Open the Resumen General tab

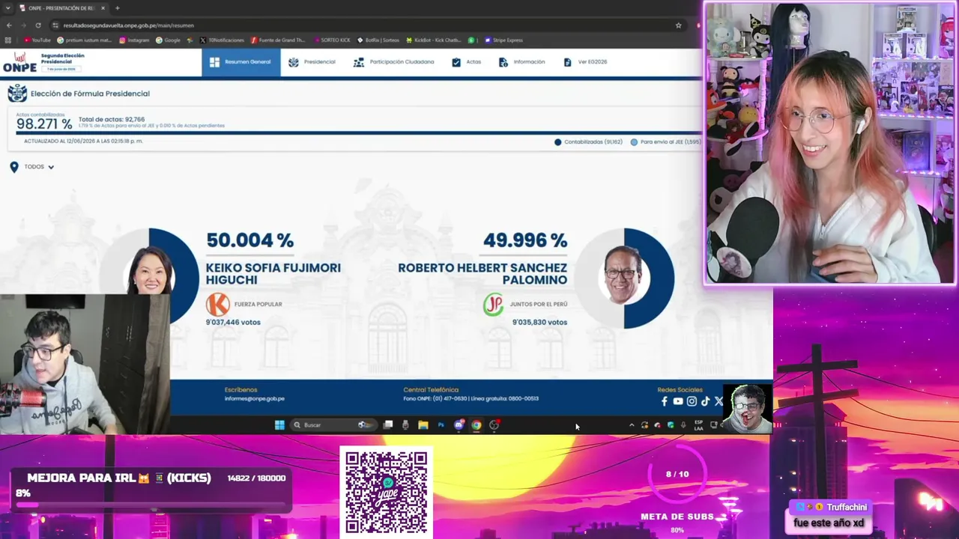[x=240, y=62]
